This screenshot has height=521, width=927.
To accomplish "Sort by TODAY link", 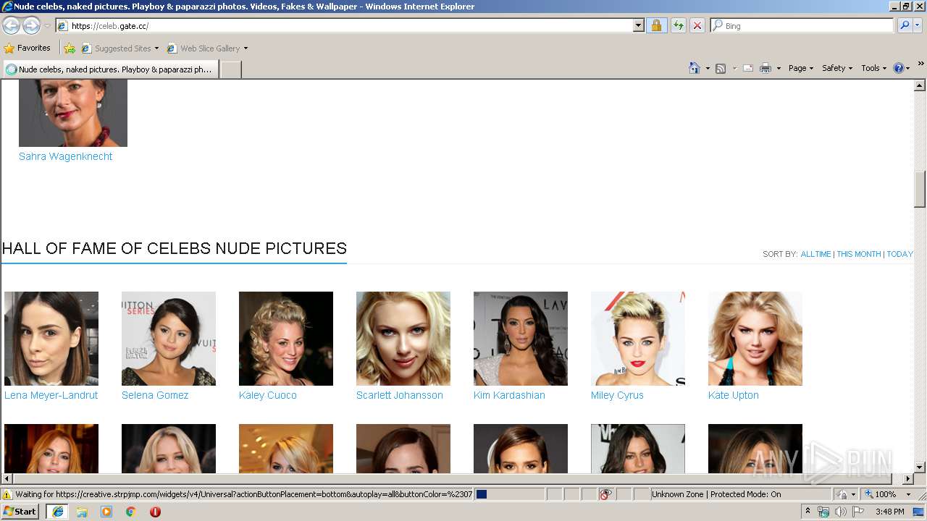I will [899, 254].
